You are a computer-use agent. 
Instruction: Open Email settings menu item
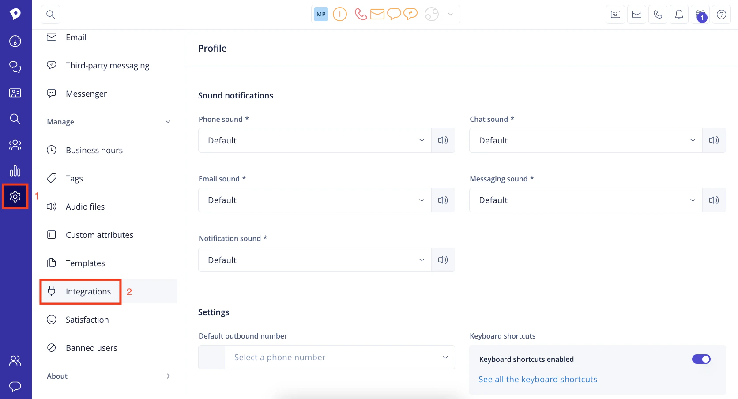(x=109, y=37)
